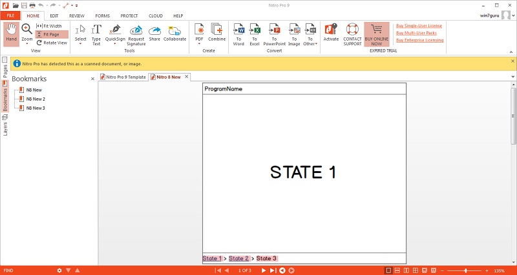Choose the Type Text tool
This screenshot has height=275, width=517.
pyautogui.click(x=96, y=34)
